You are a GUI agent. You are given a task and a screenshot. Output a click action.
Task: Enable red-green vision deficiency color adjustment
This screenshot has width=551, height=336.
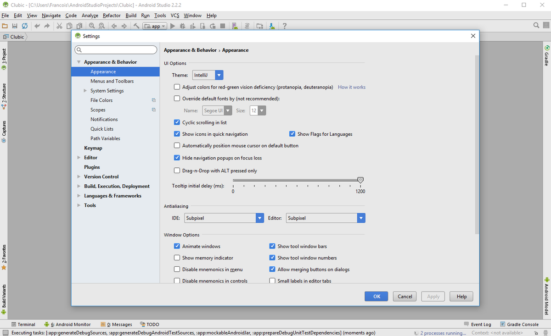[x=177, y=87]
